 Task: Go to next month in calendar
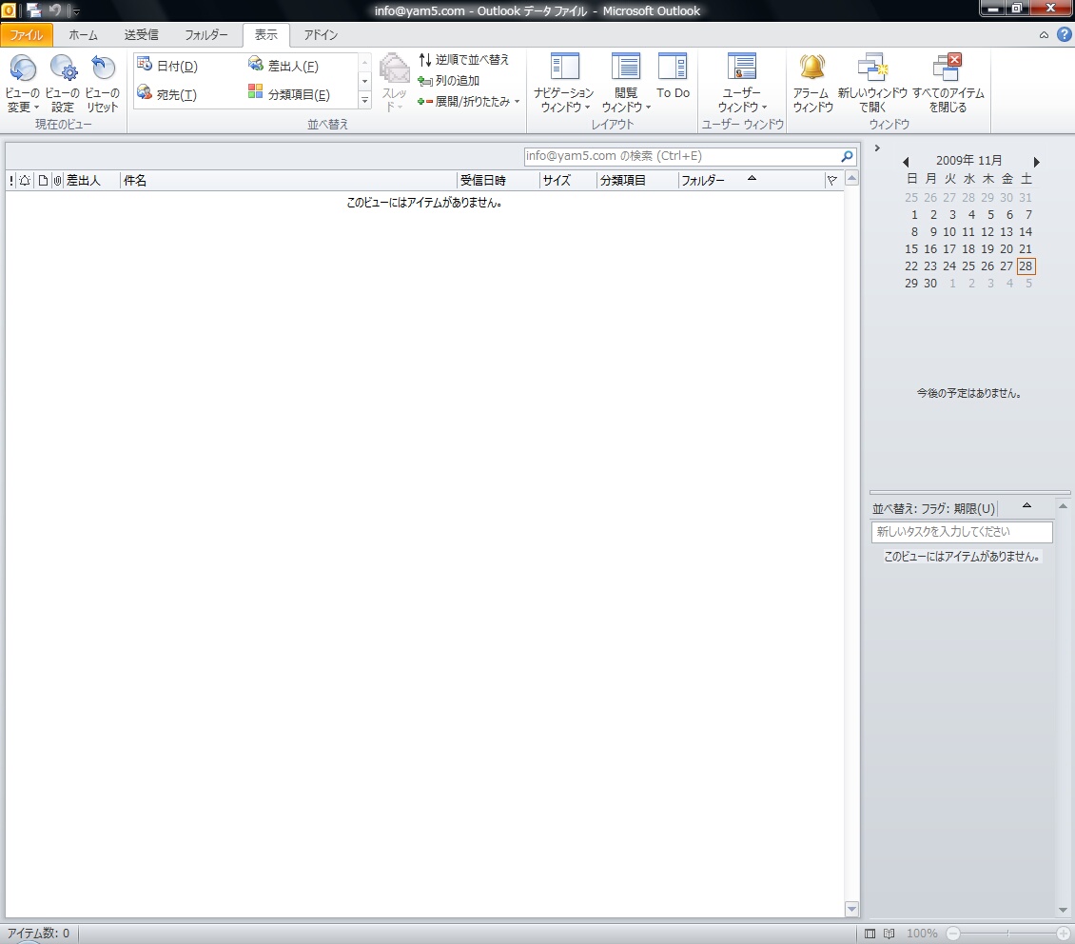tap(1036, 162)
